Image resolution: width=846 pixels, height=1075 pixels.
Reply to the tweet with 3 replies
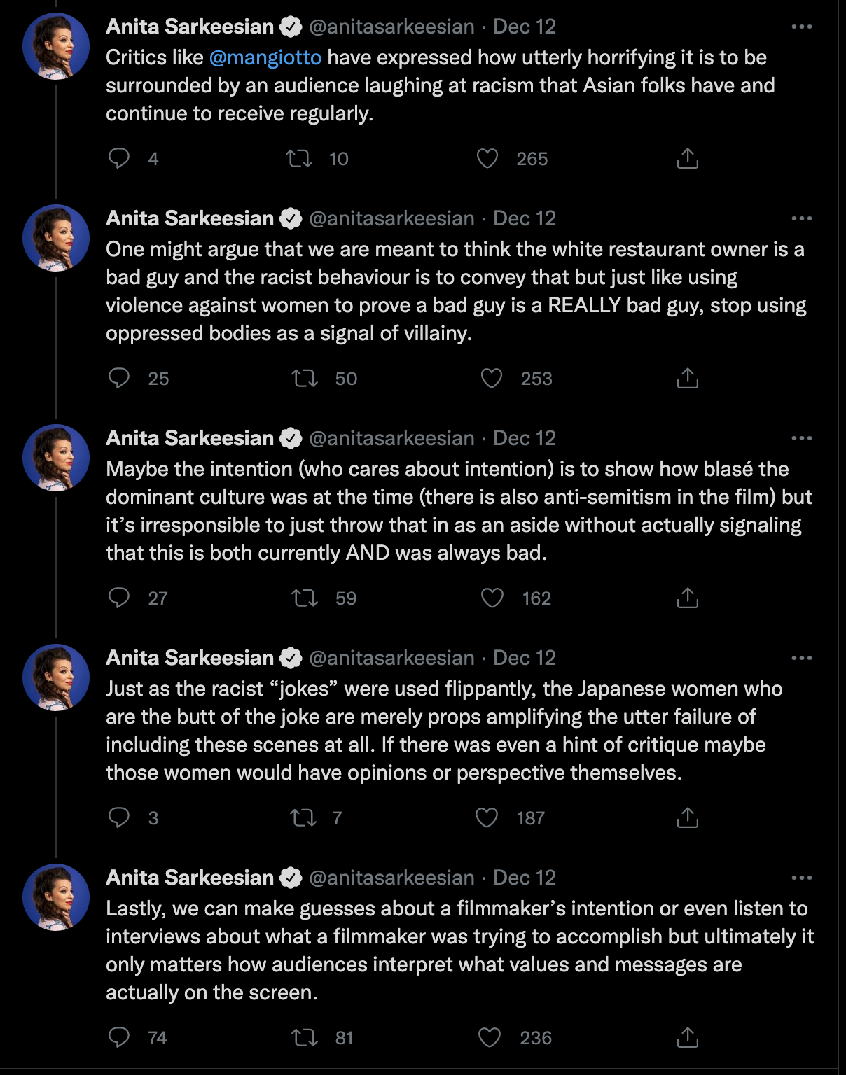(x=119, y=818)
